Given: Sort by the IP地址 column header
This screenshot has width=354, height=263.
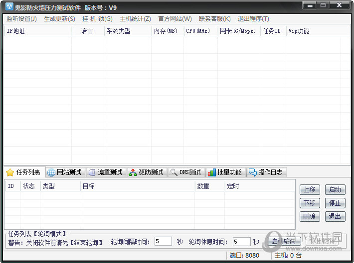Looking at the screenshot, I should click(x=37, y=31).
